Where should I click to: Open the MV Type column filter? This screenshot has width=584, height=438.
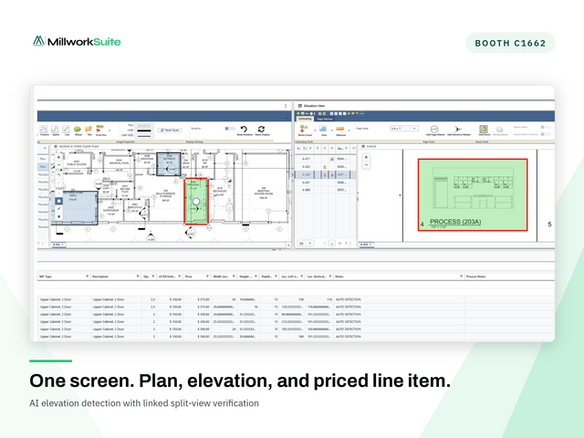point(87,276)
